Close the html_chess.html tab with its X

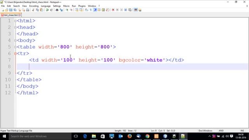click(x=19, y=15)
